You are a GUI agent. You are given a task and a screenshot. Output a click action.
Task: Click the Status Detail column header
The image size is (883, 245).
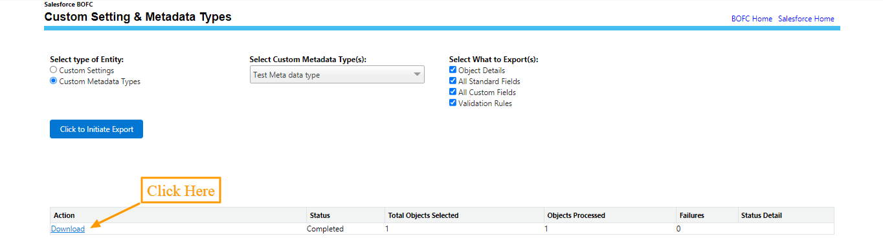761,215
